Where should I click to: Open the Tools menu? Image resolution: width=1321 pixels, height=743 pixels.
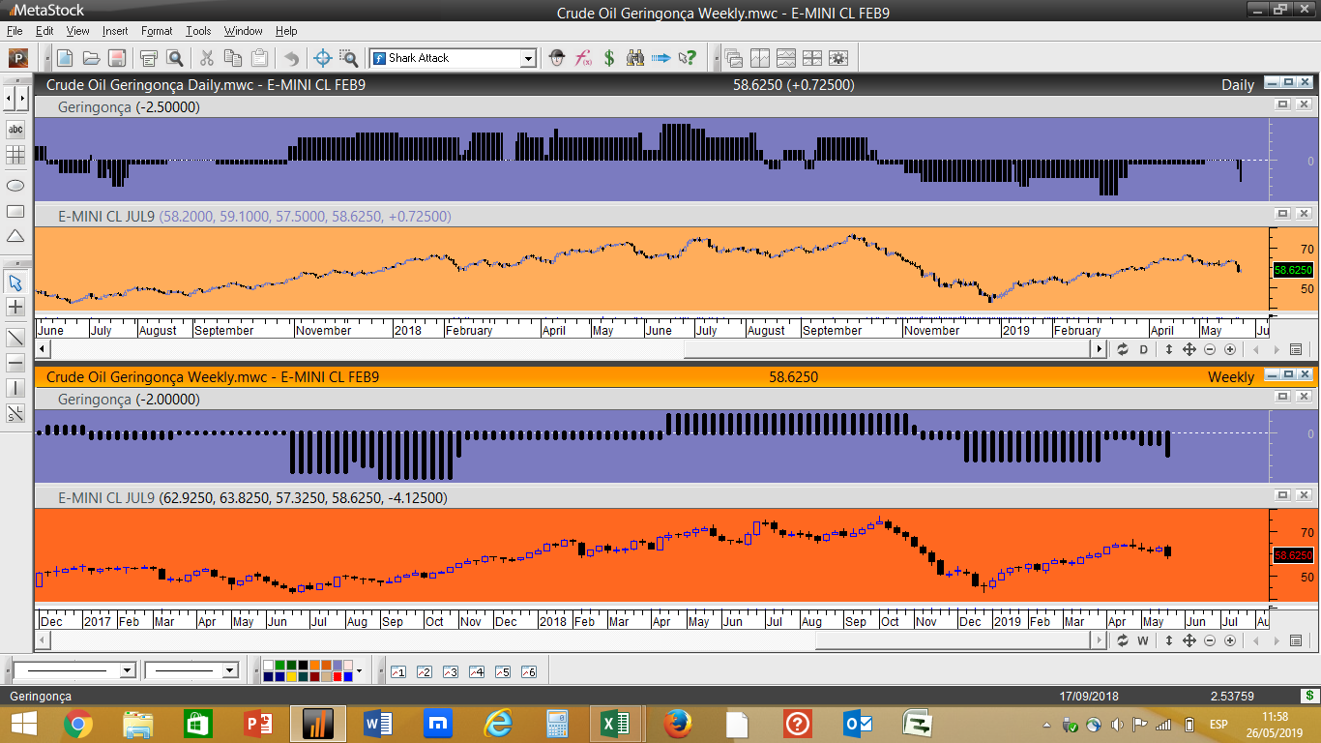tap(198, 31)
